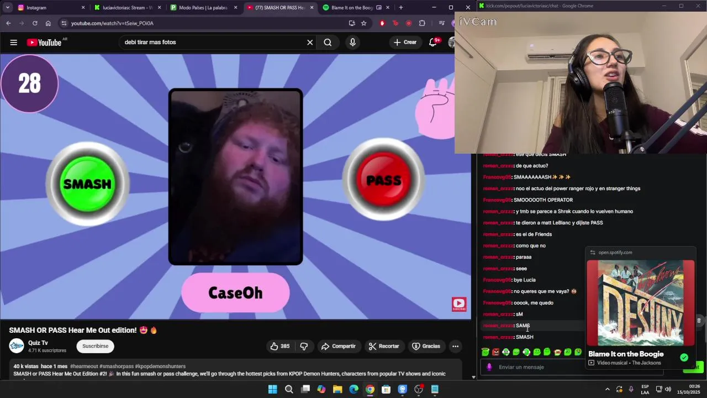This screenshot has width=707, height=398.
Task: Open the tab search dropdown arrow in Chrome
Action: [x=7, y=8]
